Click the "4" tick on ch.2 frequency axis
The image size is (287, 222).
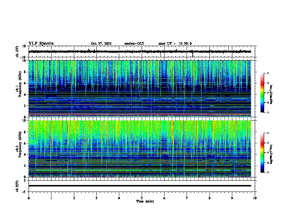[x=25, y=155]
